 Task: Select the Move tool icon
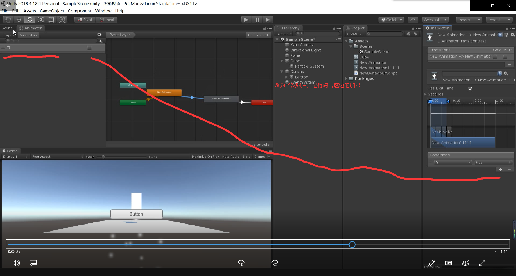click(19, 20)
